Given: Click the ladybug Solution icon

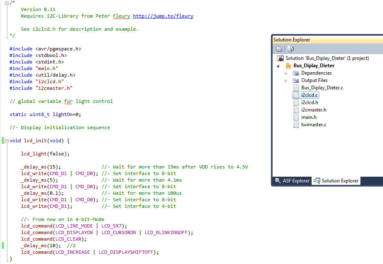Looking at the screenshot, I should [x=280, y=58].
